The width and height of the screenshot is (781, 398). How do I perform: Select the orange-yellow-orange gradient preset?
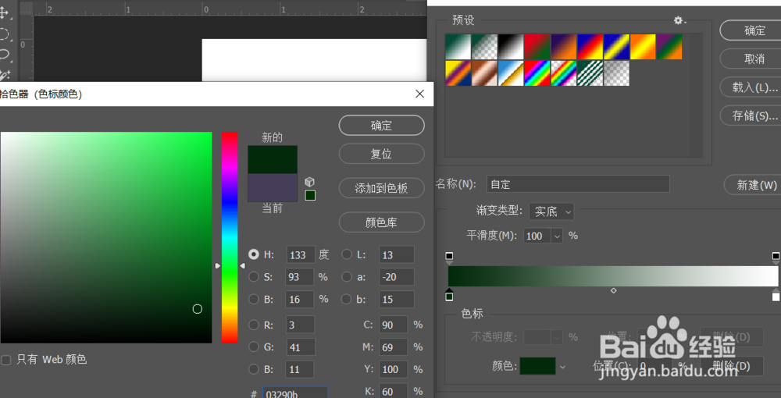coord(643,47)
